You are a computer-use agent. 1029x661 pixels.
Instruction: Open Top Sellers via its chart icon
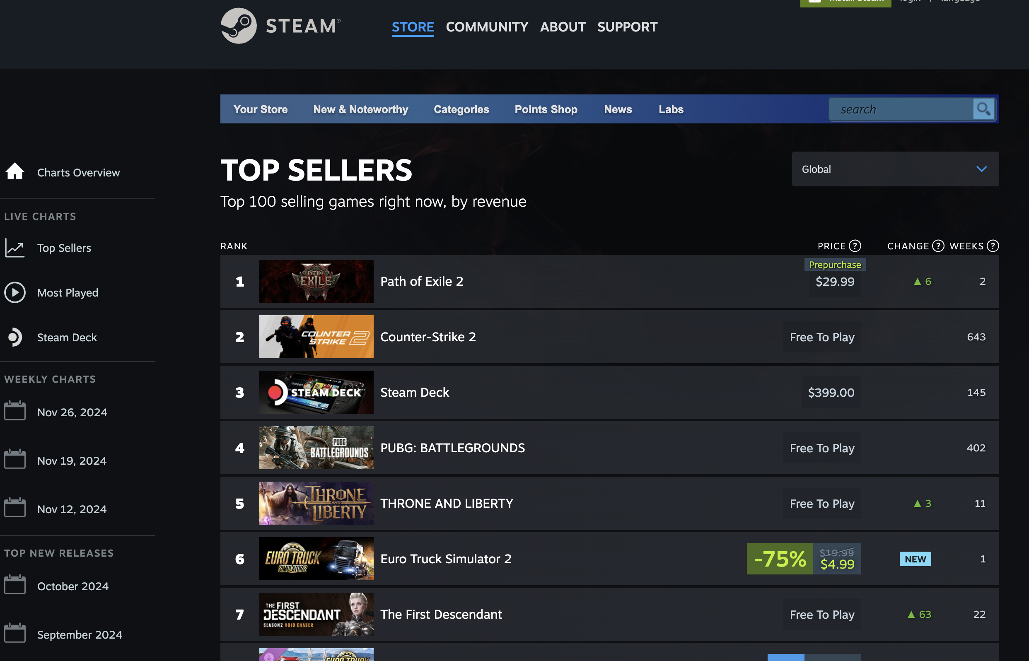click(x=15, y=248)
